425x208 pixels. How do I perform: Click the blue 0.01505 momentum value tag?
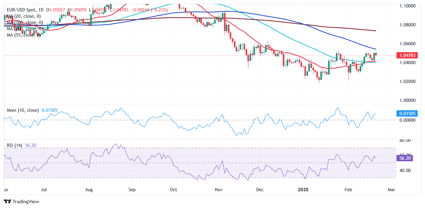click(x=405, y=113)
